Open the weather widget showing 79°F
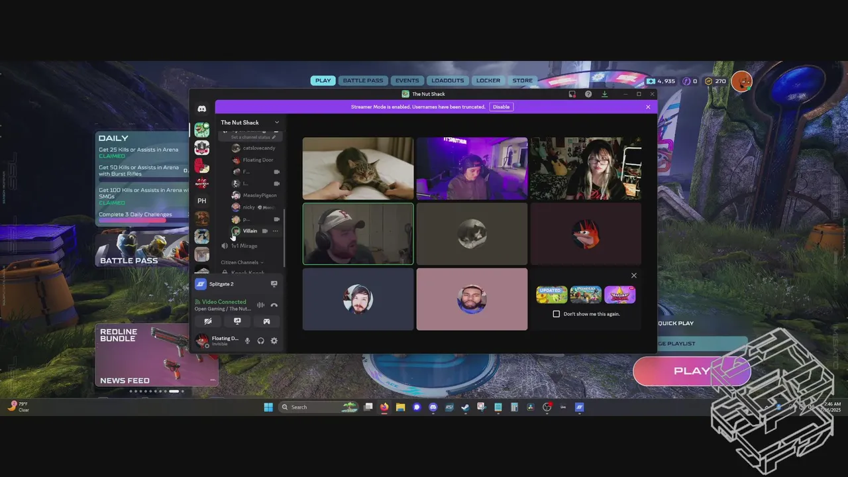The height and width of the screenshot is (477, 848). pos(20,407)
